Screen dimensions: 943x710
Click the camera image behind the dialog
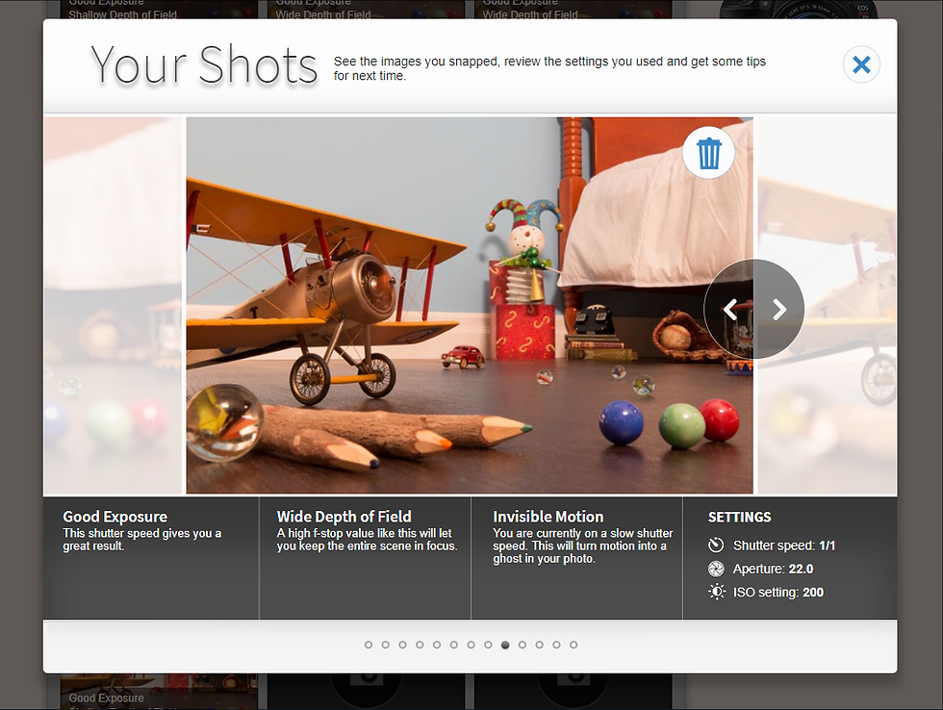pyautogui.click(x=800, y=9)
